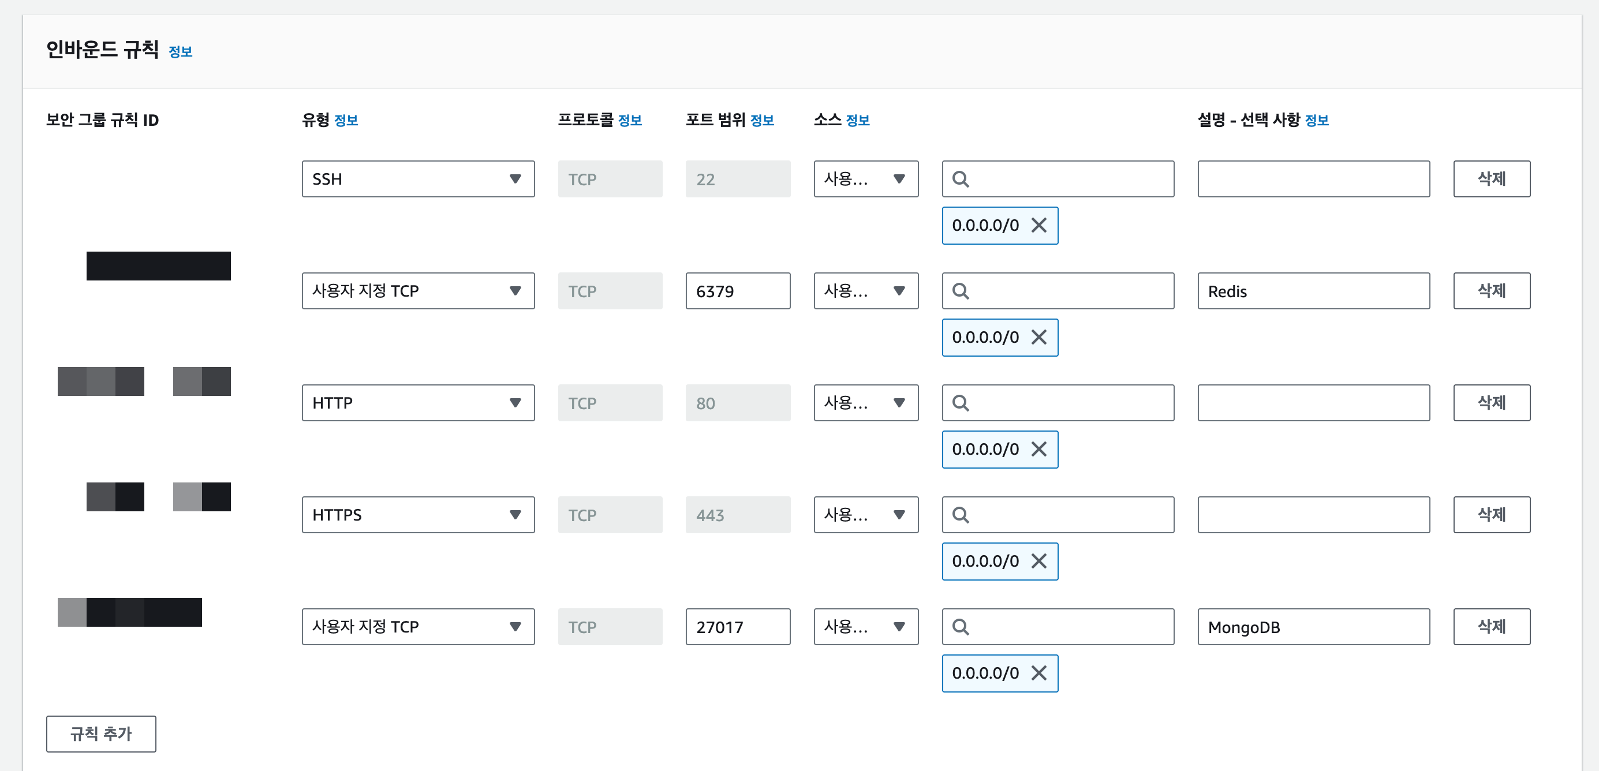This screenshot has height=771, width=1599.
Task: Click the search icon in SSH source field
Action: coord(961,179)
